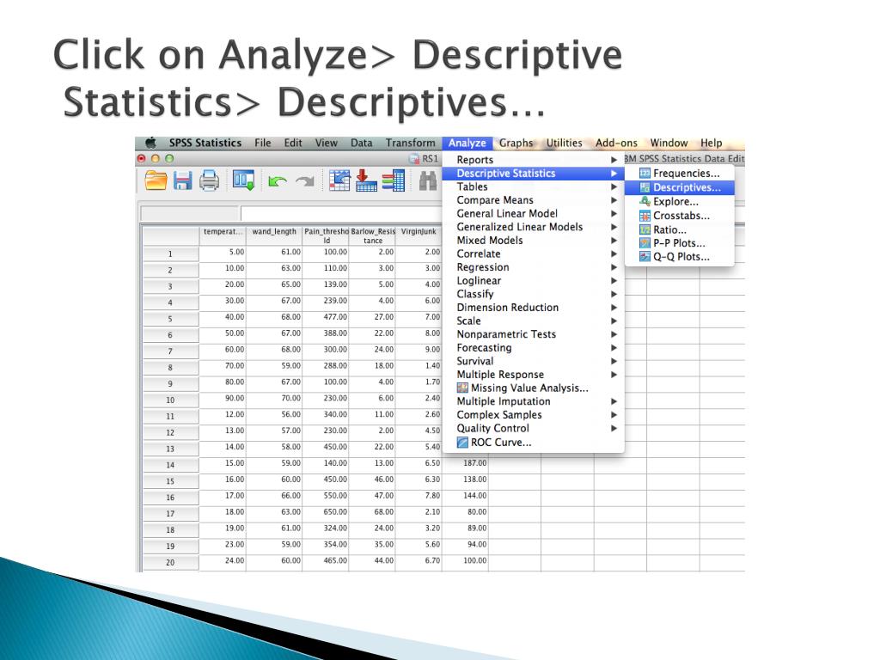Click the Explore item icon

(x=645, y=201)
